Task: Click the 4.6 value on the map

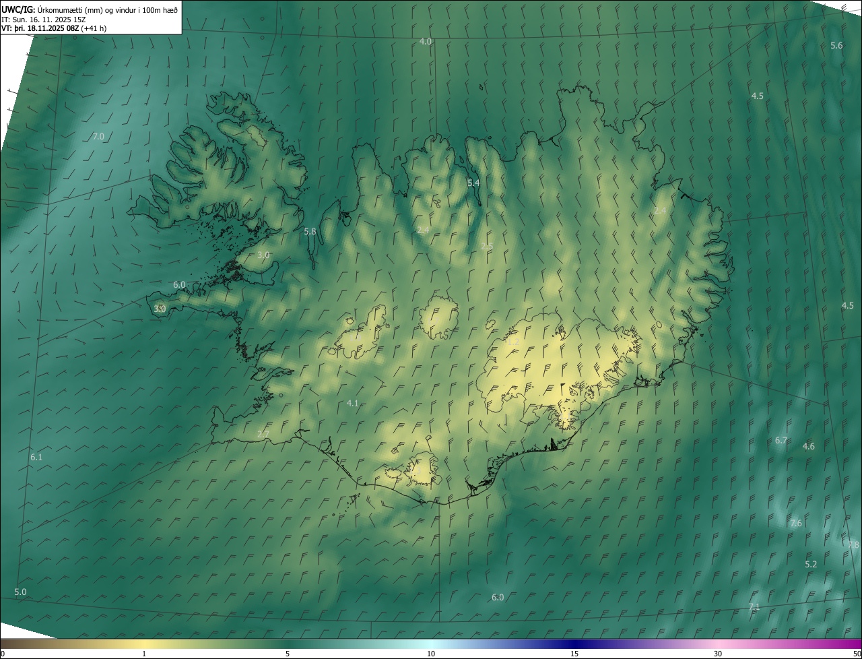Action: click(809, 447)
